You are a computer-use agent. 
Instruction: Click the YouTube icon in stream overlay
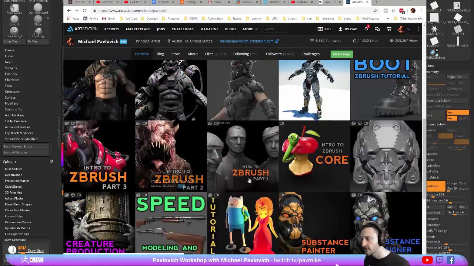pos(427,260)
